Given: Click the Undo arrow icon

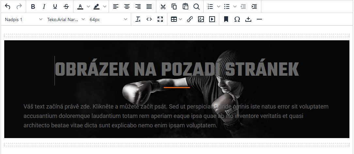Looking at the screenshot, I should 8,6.
